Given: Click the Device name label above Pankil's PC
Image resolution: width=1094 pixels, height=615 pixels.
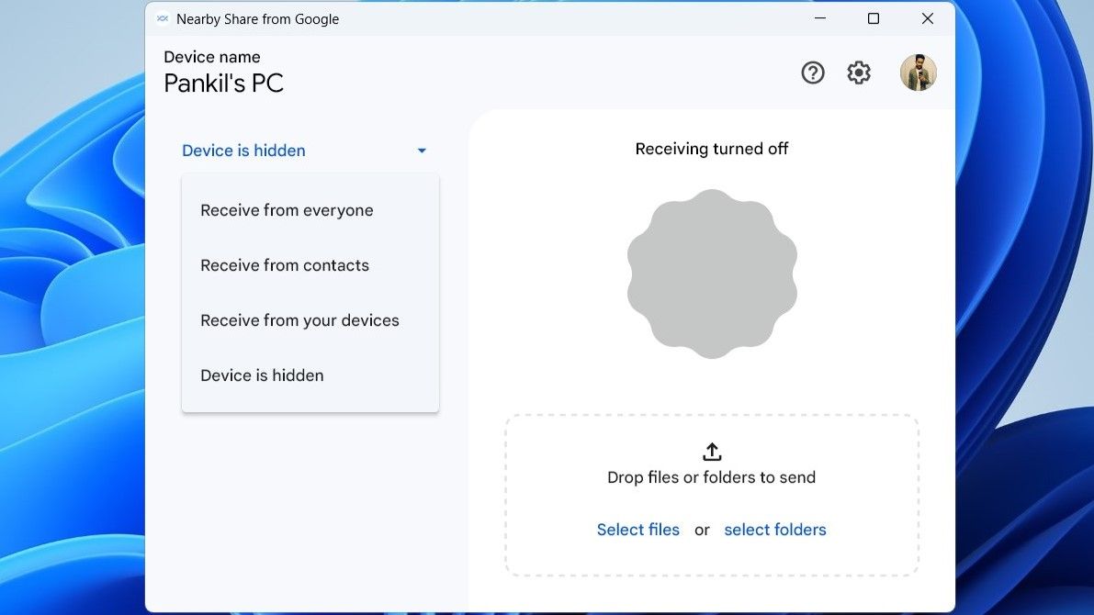Looking at the screenshot, I should 211,56.
